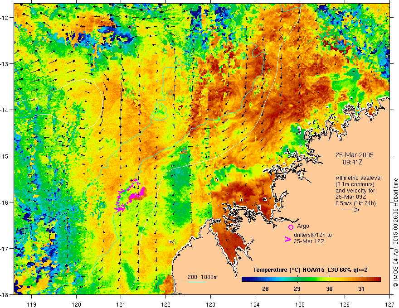Click the latitude axis label -12
This screenshot has height=308, width=399.
coord(5,18)
